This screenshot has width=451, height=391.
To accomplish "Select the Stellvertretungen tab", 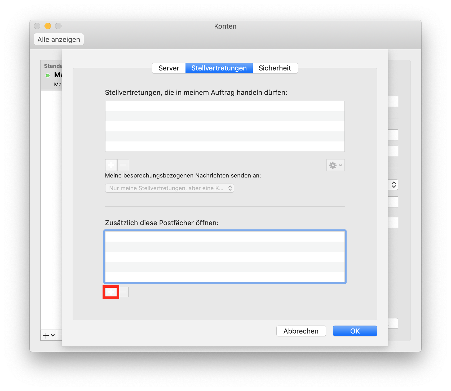I will tap(219, 68).
